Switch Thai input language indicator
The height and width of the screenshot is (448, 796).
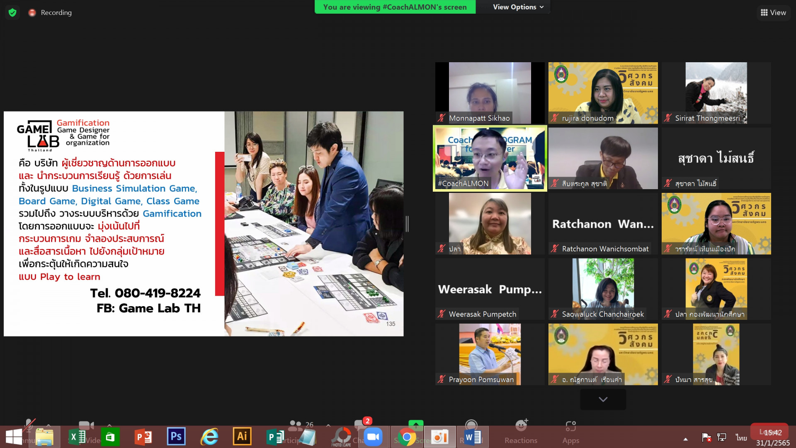click(x=741, y=438)
